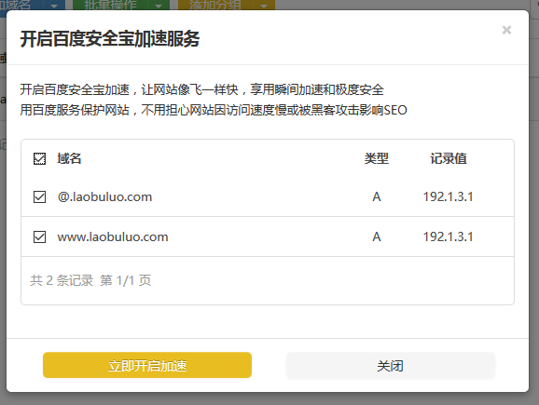
Task: Open the 添加分组 dropdown arrow behind the dialog
Action: coord(264,6)
